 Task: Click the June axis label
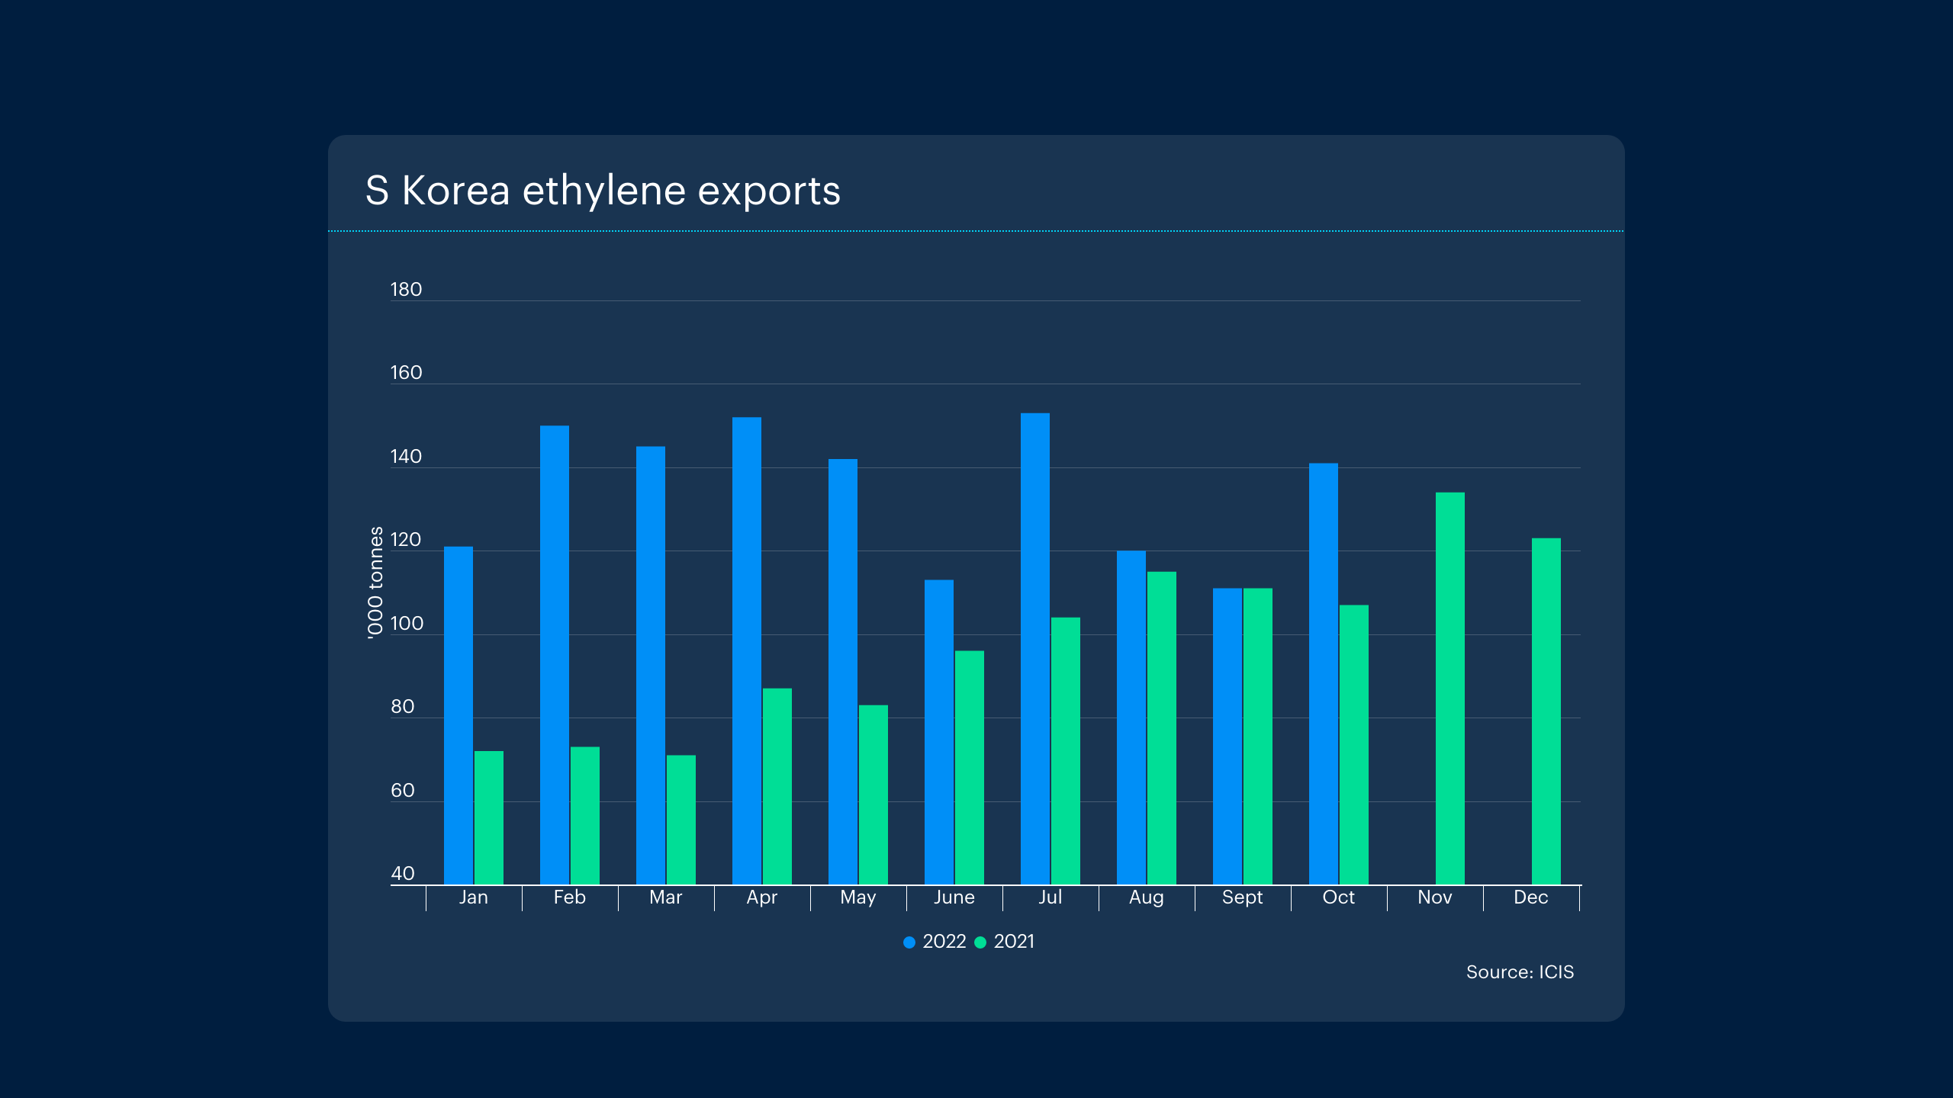pyautogui.click(x=954, y=897)
